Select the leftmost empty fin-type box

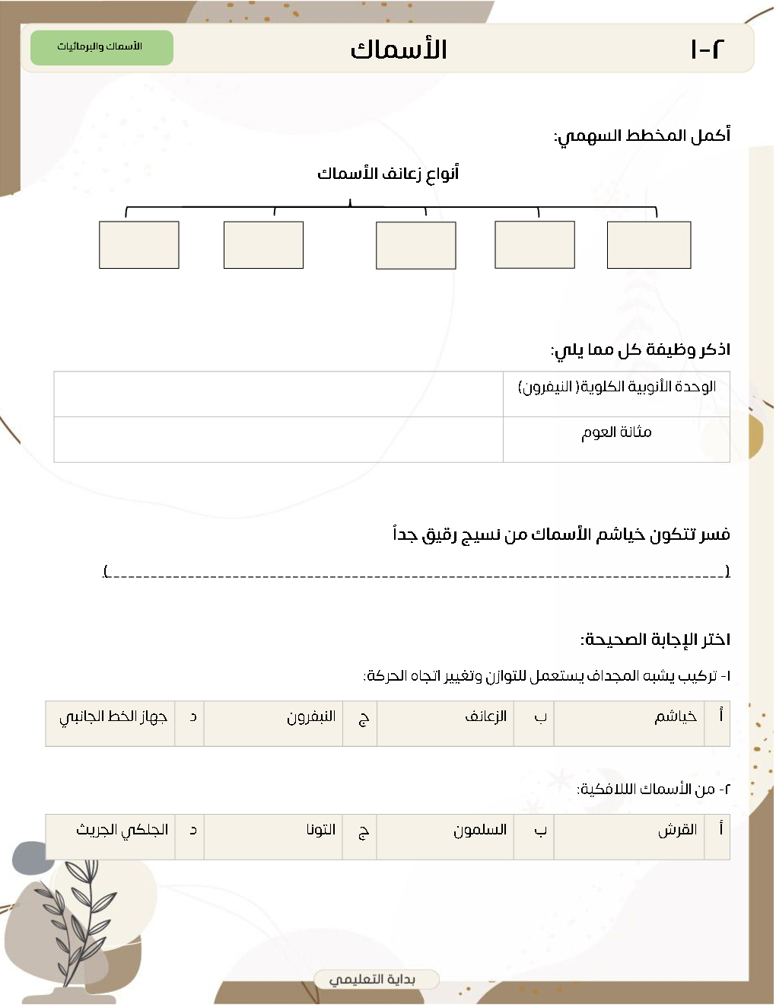point(139,245)
